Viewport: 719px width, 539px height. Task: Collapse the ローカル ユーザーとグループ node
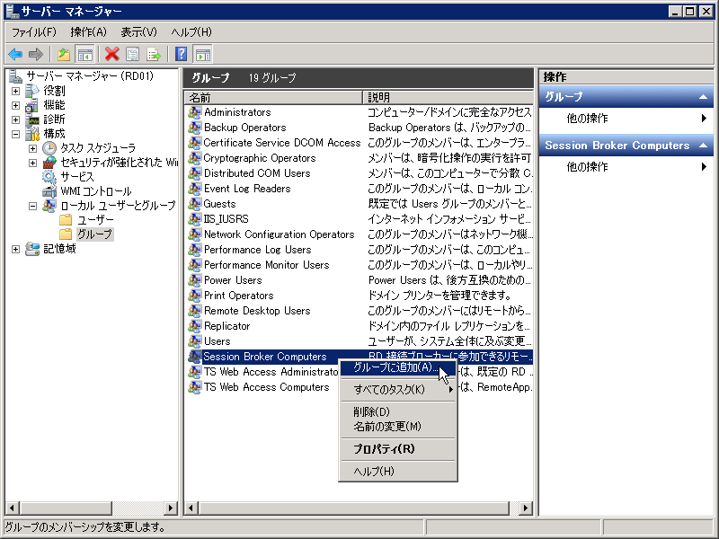[32, 207]
